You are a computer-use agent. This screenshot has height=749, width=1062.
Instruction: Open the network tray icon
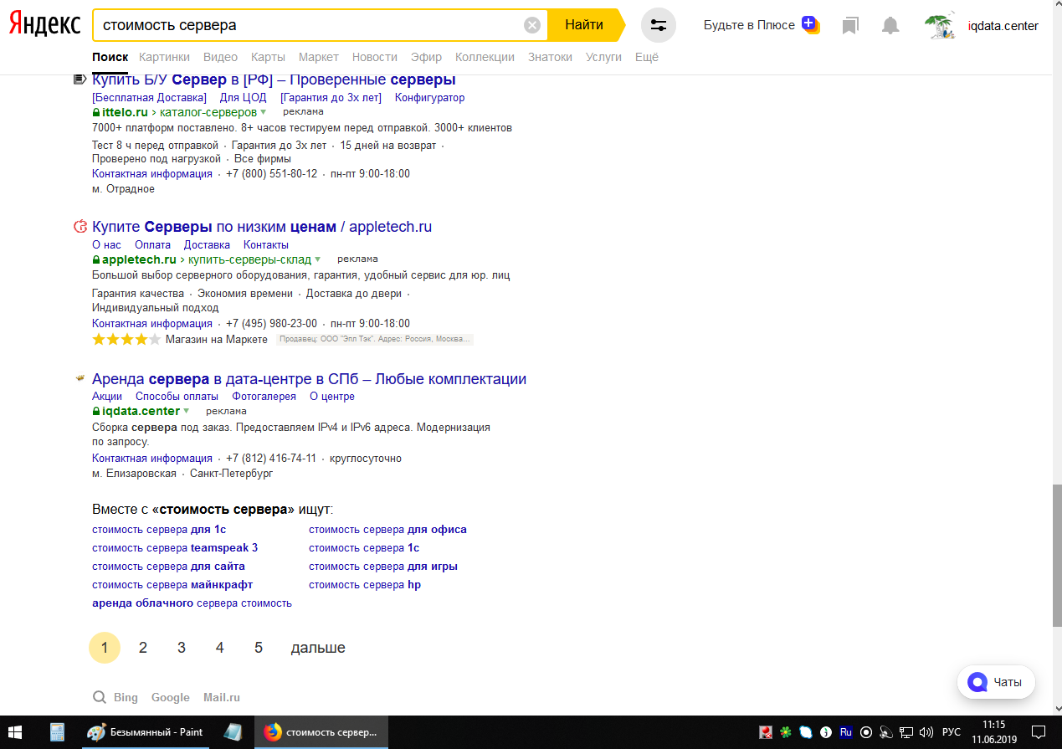(x=906, y=732)
